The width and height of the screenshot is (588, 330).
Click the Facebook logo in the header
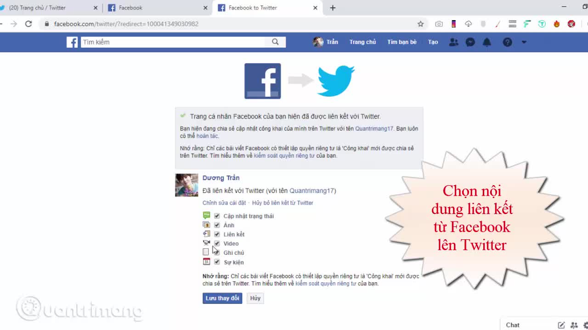click(72, 42)
